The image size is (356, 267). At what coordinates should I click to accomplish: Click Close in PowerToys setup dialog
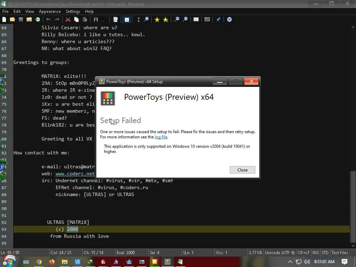point(242,170)
